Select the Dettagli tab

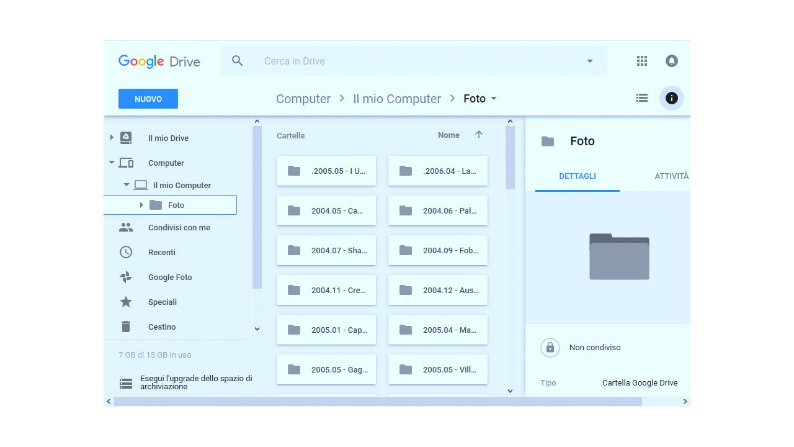577,176
